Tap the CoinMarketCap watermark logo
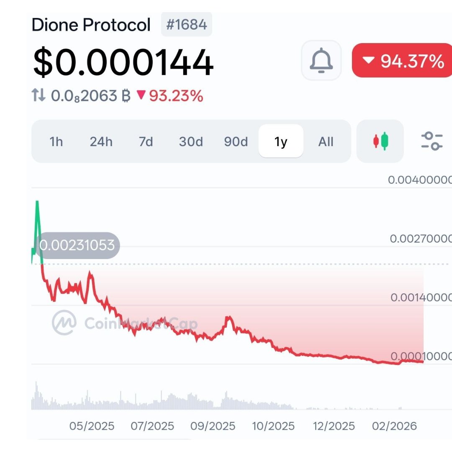452x452 pixels. [x=64, y=323]
